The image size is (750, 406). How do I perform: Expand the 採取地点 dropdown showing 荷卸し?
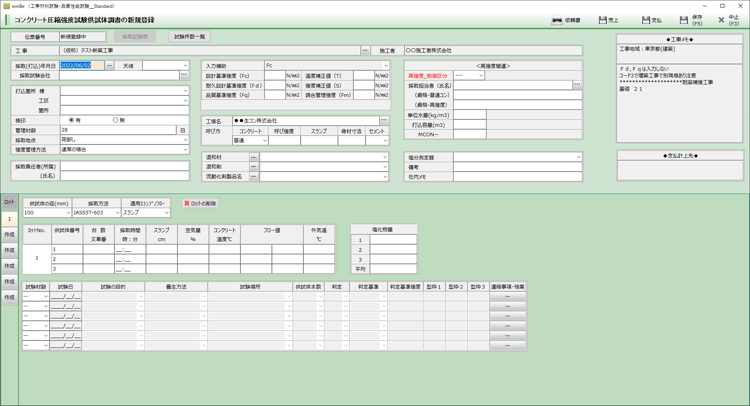tap(185, 140)
